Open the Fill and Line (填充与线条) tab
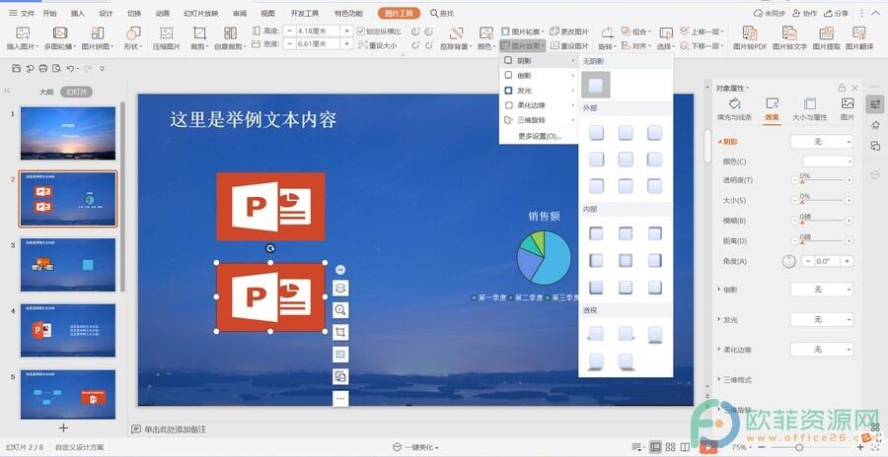Viewport: 888px width, 457px height. click(734, 109)
